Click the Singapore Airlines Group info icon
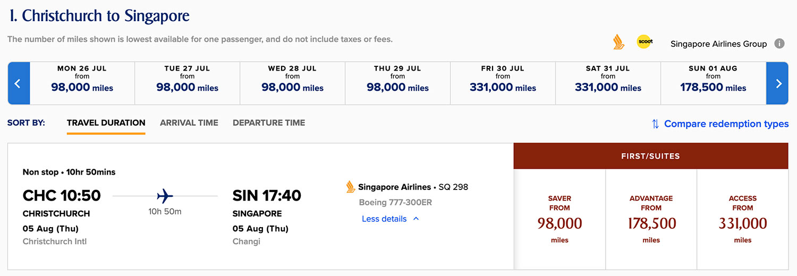The image size is (797, 276). click(x=779, y=44)
